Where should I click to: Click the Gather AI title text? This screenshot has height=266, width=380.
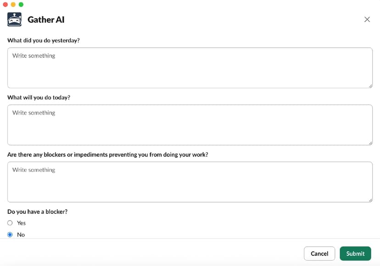point(46,20)
